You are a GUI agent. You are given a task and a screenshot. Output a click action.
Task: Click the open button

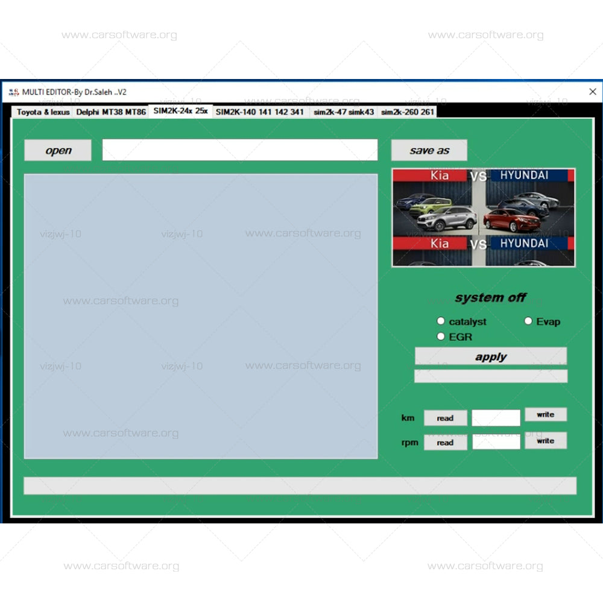tap(58, 150)
